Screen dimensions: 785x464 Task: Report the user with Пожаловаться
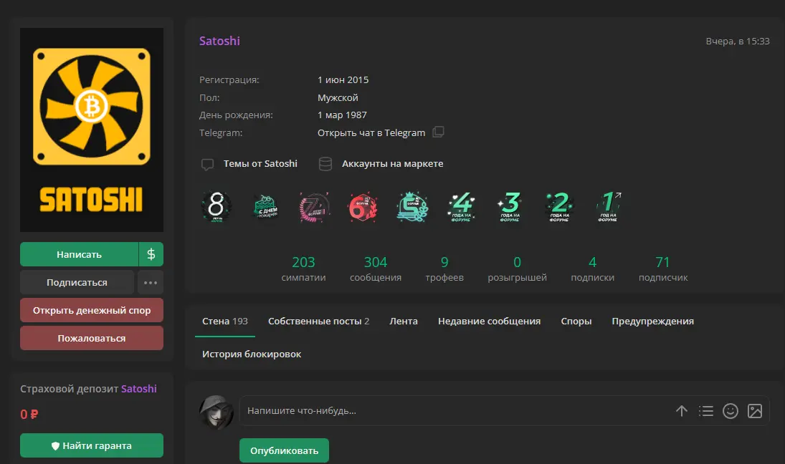(x=92, y=338)
